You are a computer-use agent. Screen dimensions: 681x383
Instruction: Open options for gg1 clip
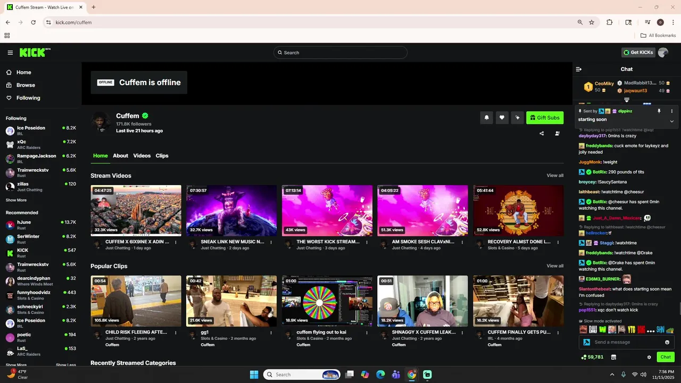pos(271,332)
